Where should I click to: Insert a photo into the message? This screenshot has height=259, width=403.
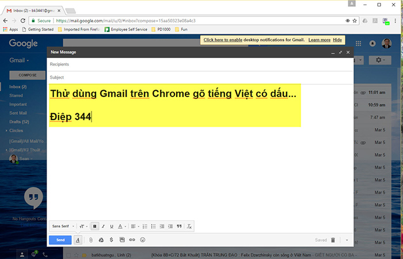click(x=122, y=240)
